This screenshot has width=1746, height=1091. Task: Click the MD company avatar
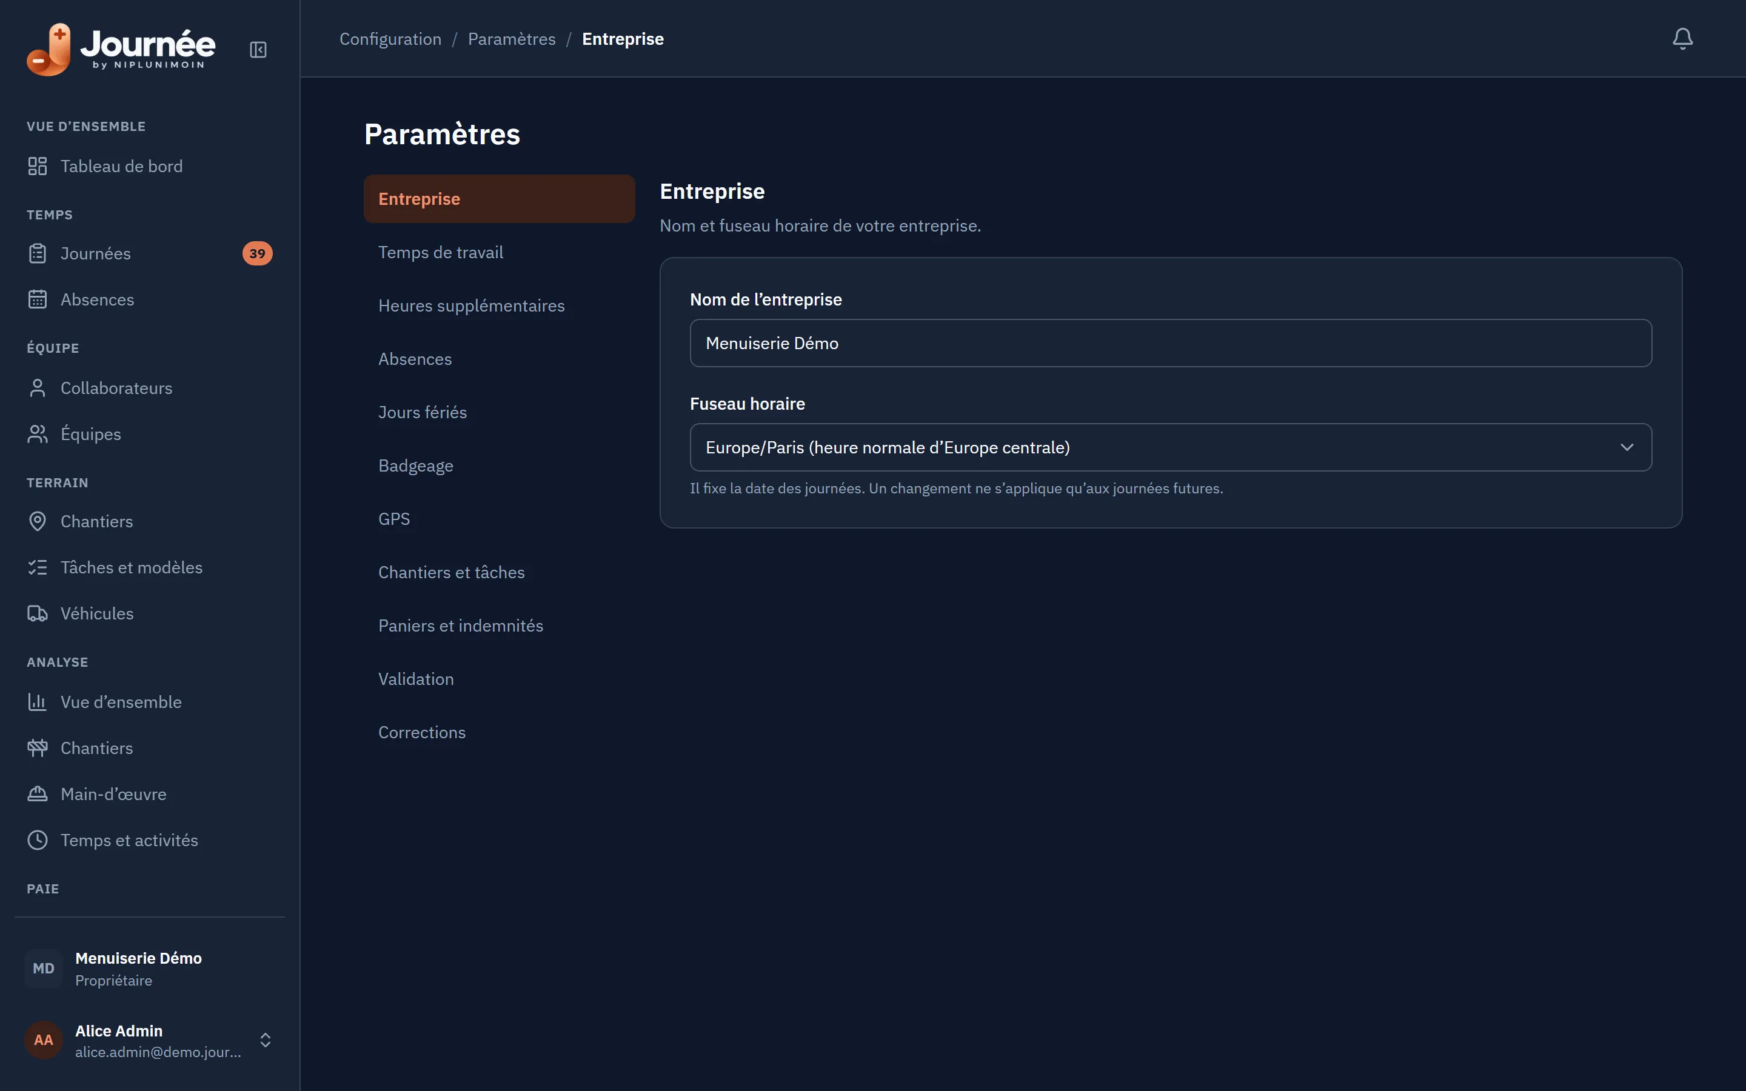point(43,969)
